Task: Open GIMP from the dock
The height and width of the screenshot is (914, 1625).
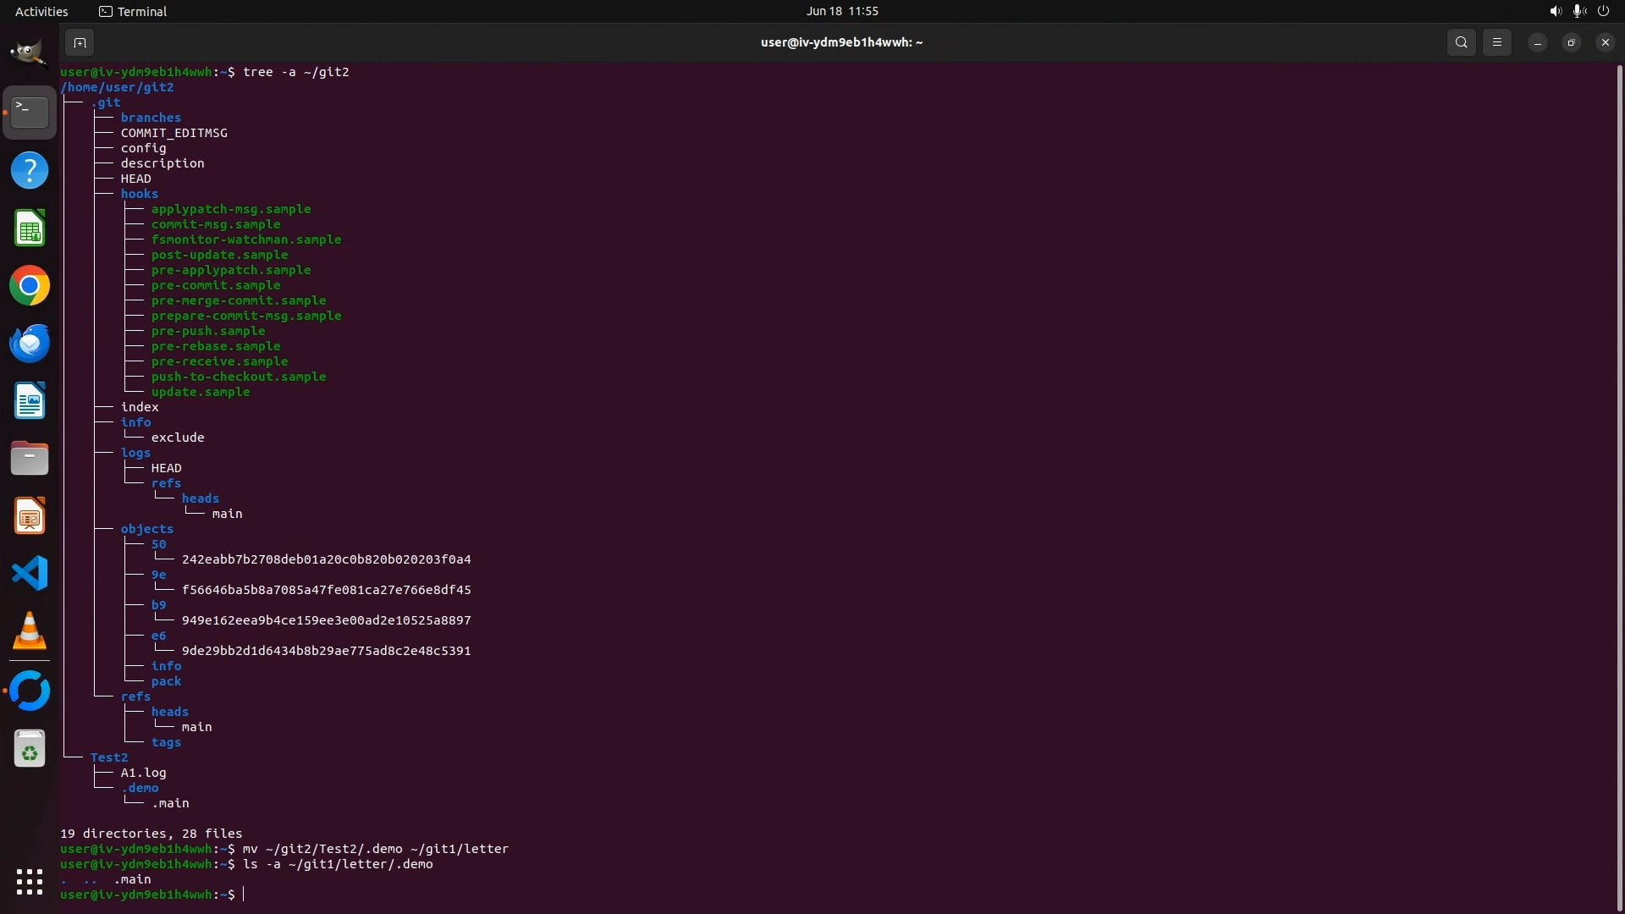Action: coord(30,54)
